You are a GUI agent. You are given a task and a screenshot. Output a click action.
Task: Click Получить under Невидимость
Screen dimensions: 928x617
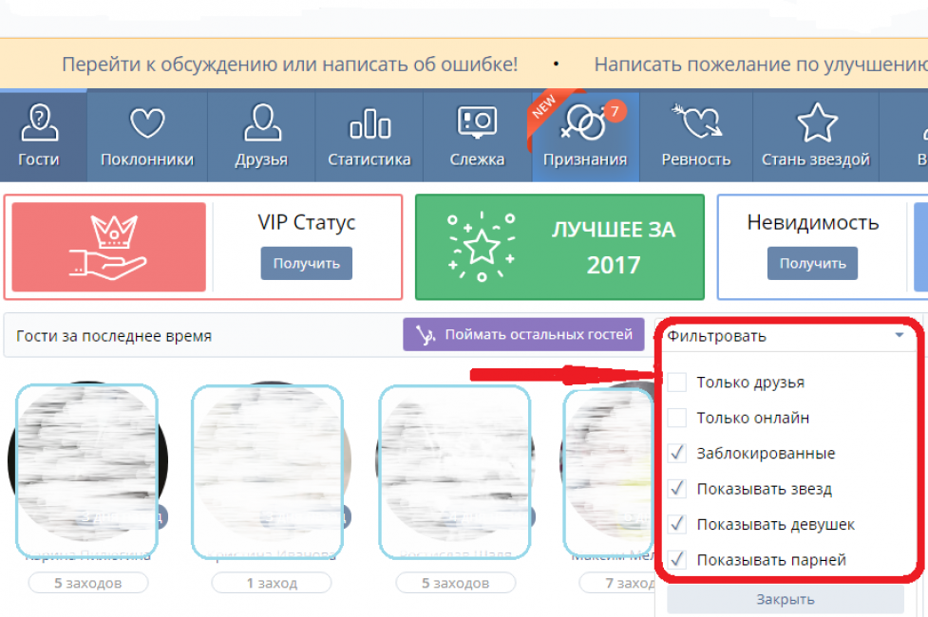pos(812,264)
